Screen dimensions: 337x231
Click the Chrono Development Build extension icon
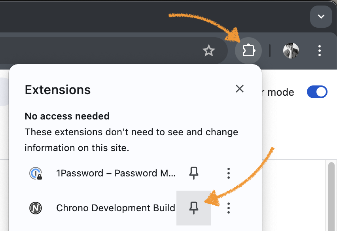point(36,208)
